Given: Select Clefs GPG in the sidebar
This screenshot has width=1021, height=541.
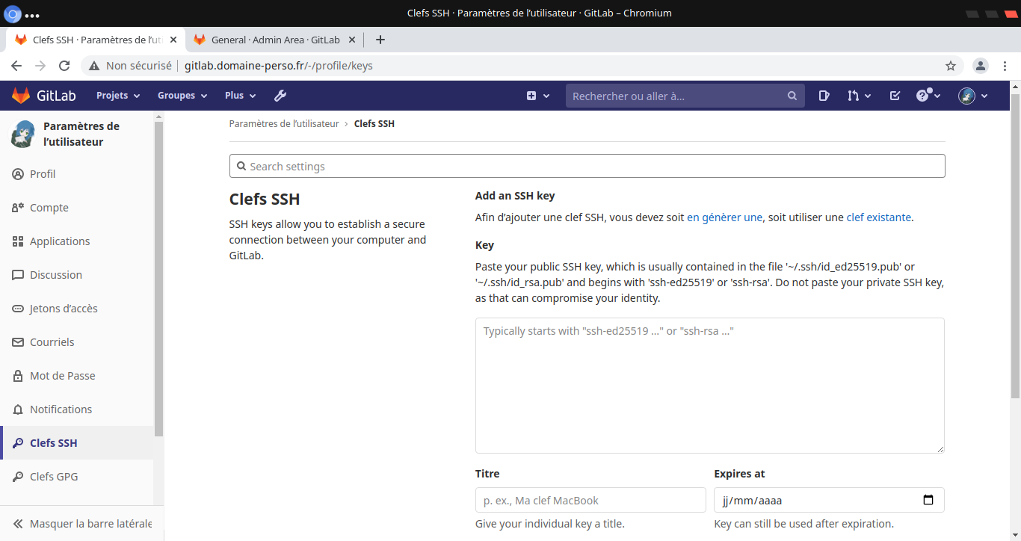Looking at the screenshot, I should tap(54, 477).
